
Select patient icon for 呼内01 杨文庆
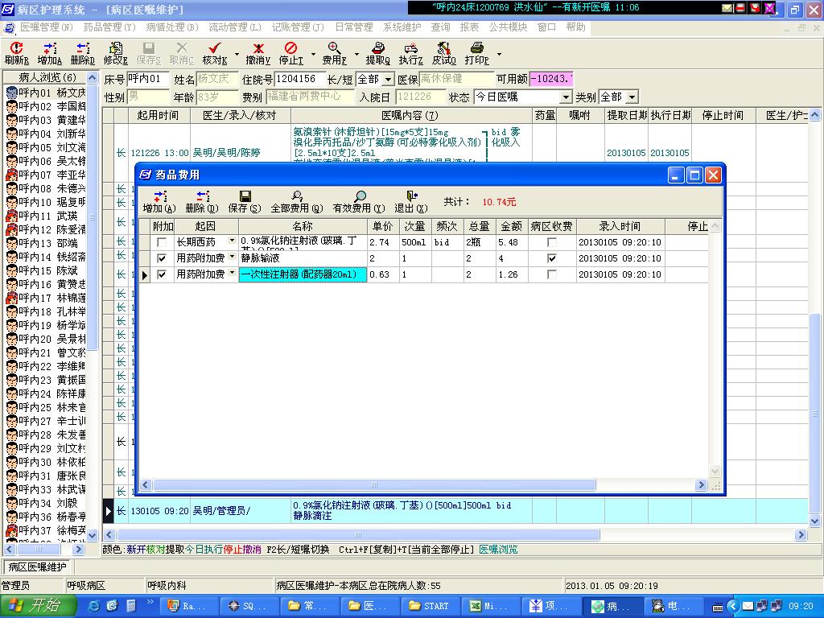click(x=11, y=93)
